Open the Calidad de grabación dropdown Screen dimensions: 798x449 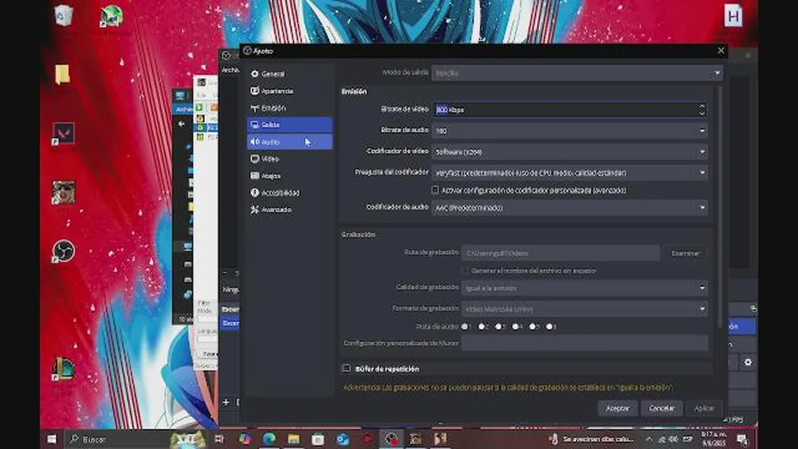(585, 288)
